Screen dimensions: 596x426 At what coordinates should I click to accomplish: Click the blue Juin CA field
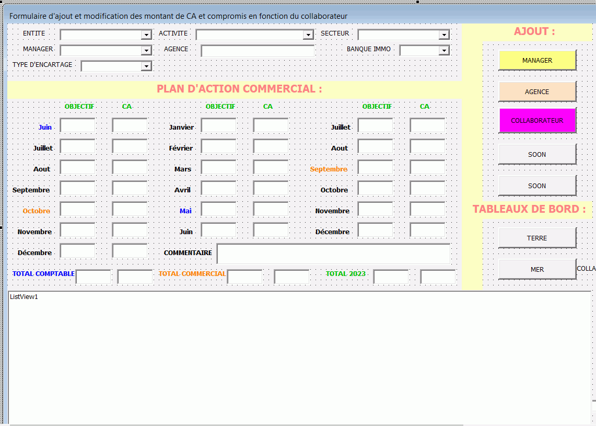[x=130, y=125]
